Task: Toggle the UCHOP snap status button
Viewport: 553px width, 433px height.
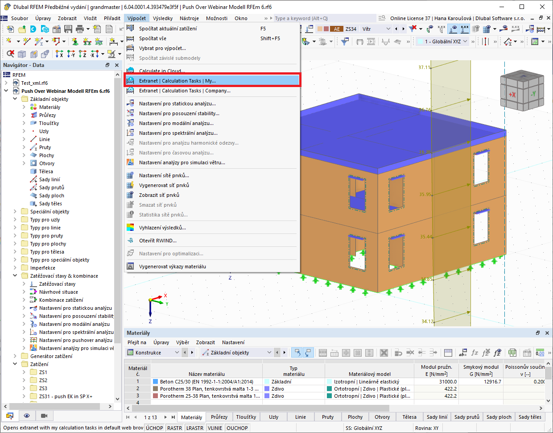Action: coord(154,428)
